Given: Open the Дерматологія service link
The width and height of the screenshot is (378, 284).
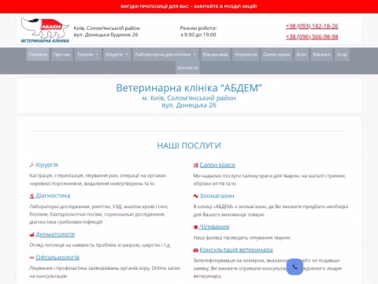Looking at the screenshot, I should click(x=55, y=234).
